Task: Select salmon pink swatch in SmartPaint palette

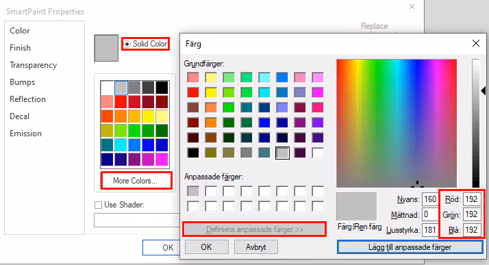Action: pos(107,102)
